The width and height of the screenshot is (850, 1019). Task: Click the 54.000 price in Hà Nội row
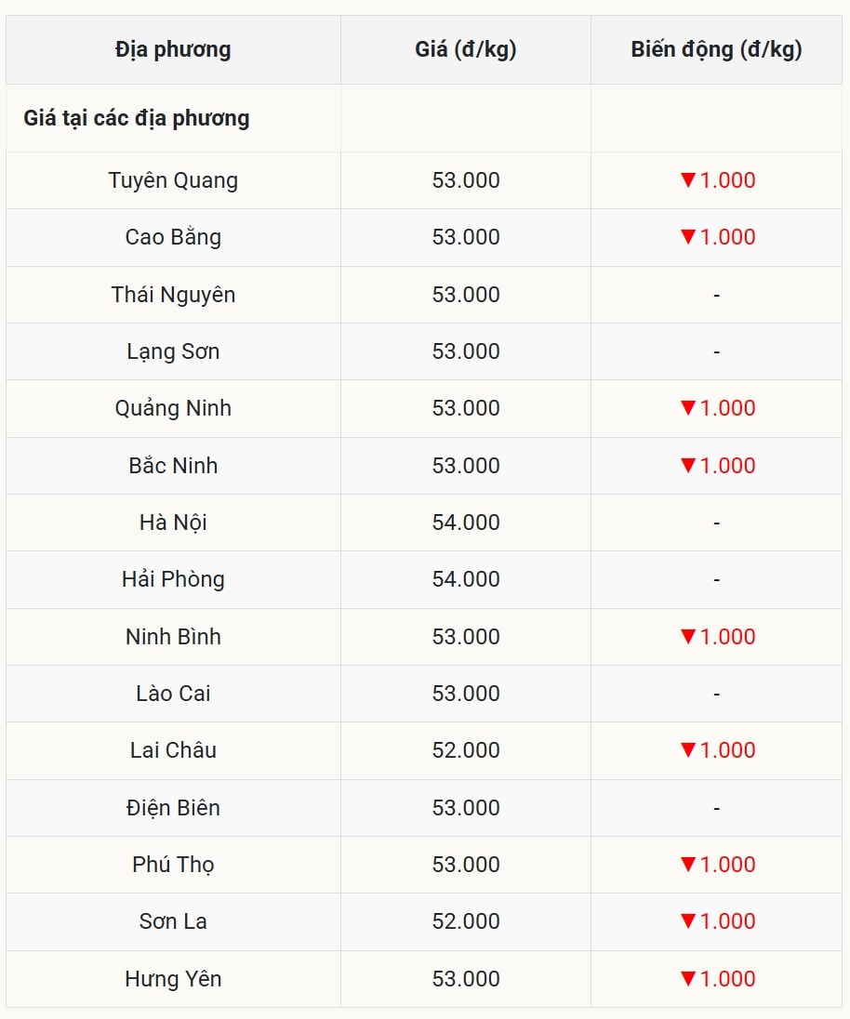tap(465, 523)
